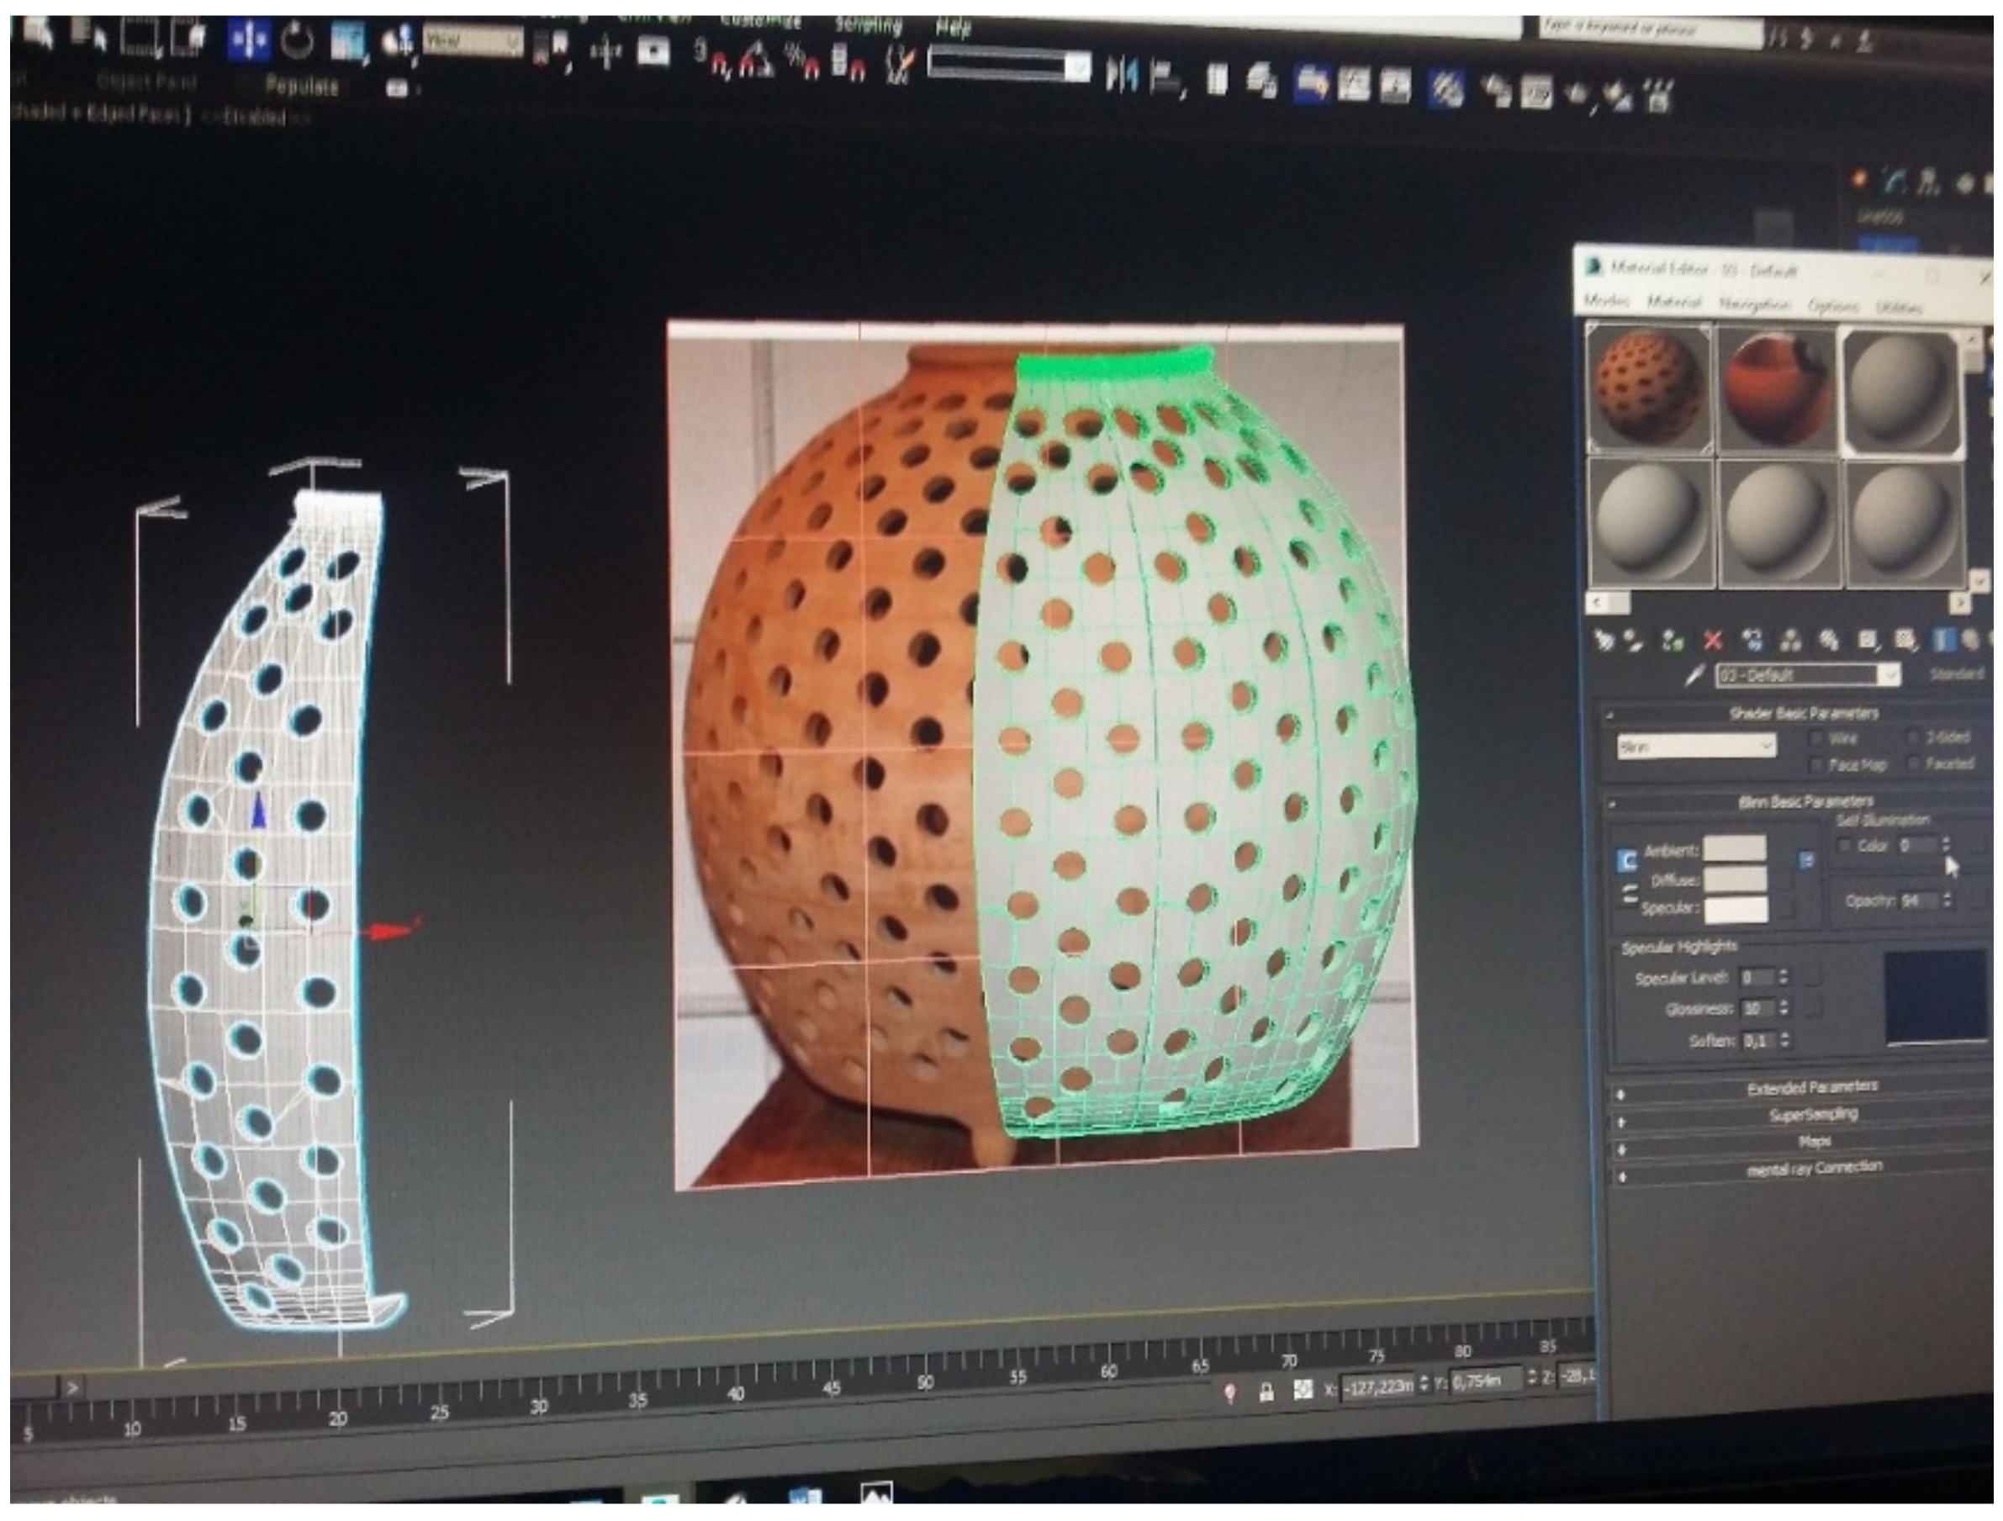Click the red X Reset Map icon
Image resolution: width=2003 pixels, height=1521 pixels.
1712,641
